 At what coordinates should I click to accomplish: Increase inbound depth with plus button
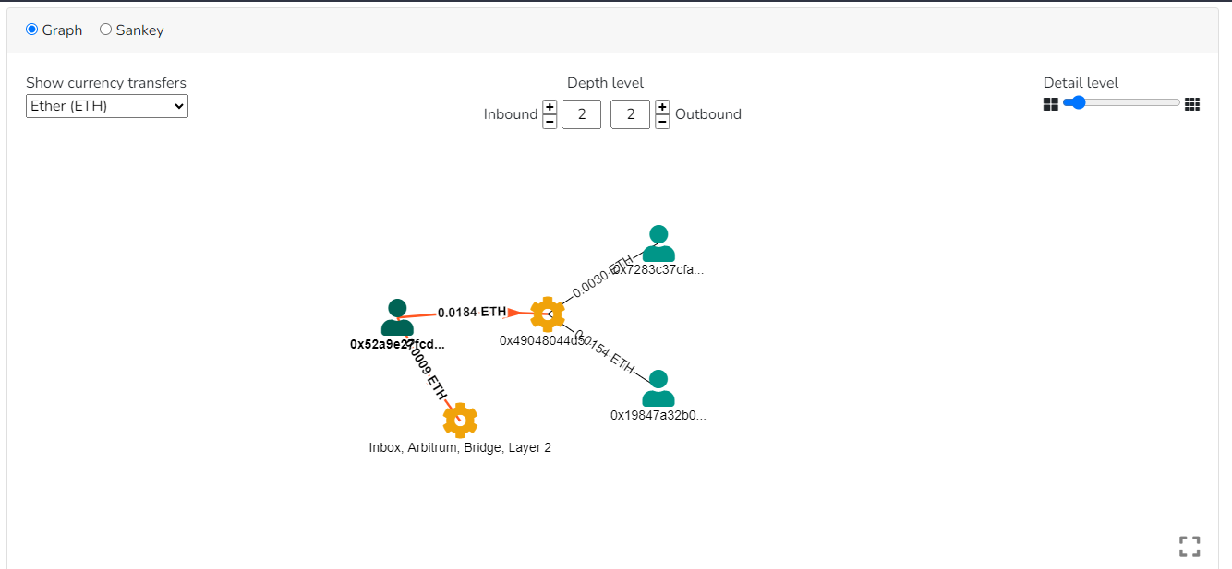point(550,107)
